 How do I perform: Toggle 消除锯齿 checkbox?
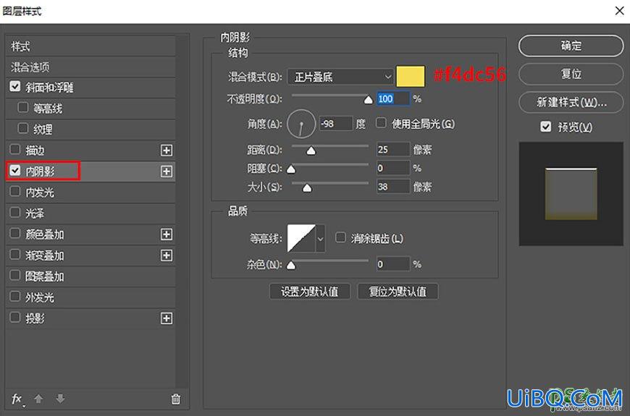340,237
